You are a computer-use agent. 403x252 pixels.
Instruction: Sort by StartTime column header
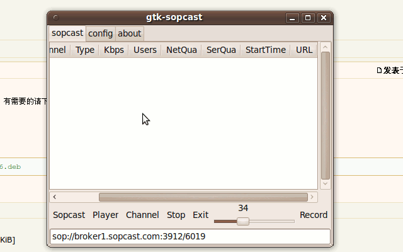point(266,50)
